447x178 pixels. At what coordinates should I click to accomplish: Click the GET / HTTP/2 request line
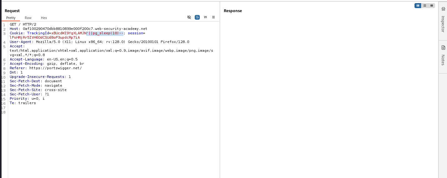point(23,24)
